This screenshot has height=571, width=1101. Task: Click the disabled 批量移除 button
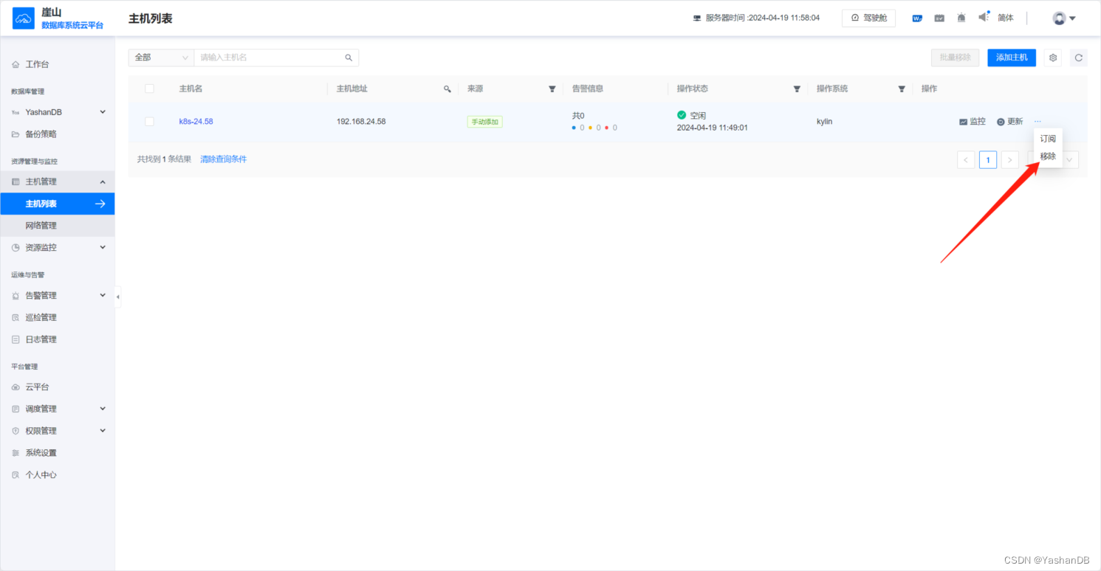(x=956, y=58)
